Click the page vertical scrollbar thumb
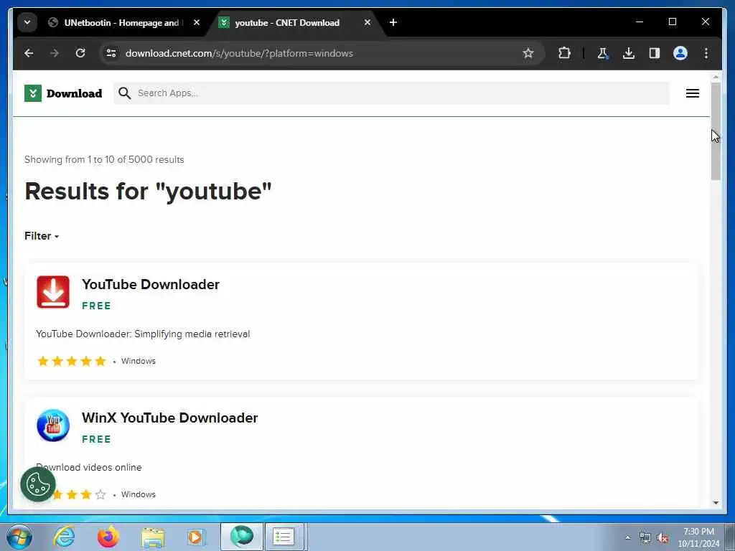Image resolution: width=735 pixels, height=551 pixels. click(716, 132)
